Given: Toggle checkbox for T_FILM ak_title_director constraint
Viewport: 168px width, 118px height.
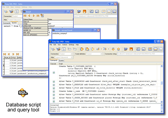Looking at the screenshot, I should (x=54, y=88).
